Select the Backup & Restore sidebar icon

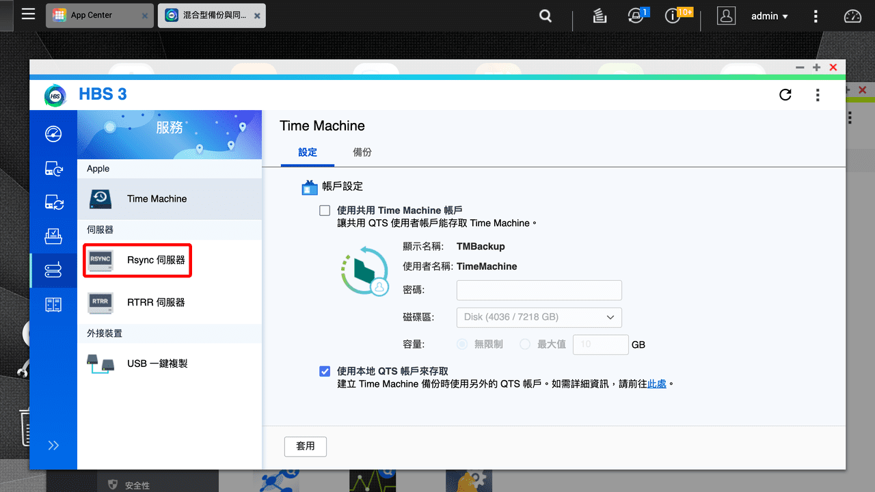tap(53, 168)
